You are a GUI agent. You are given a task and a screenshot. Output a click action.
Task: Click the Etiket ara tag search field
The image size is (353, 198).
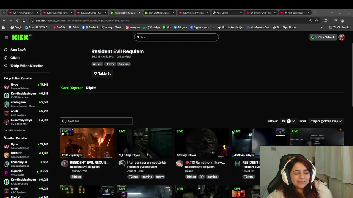(x=96, y=121)
